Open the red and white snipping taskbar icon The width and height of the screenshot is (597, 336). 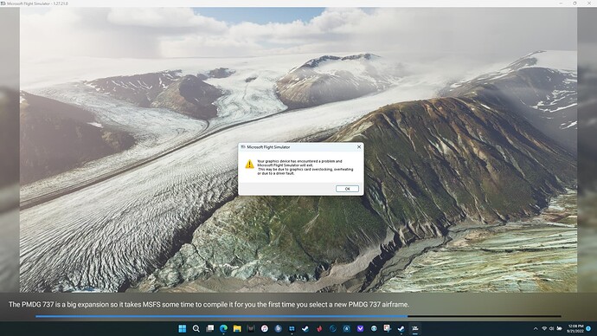point(388,328)
